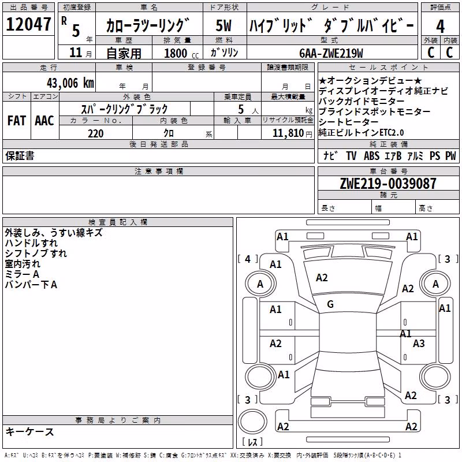The width and height of the screenshot is (462, 462).
Task: Select the registration year R 5
Action: pyautogui.click(x=72, y=27)
